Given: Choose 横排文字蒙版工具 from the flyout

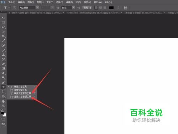Looking at the screenshot, I should tap(22, 94).
